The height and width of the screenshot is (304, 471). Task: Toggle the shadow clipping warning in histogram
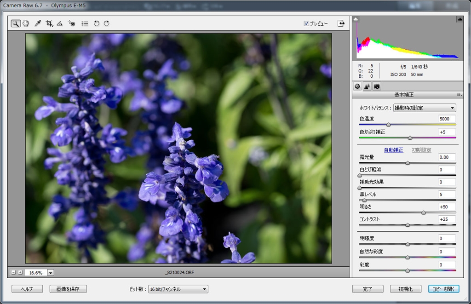pos(356,19)
